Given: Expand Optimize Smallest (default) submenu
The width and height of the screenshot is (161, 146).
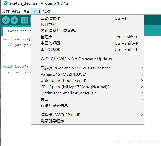Looking at the screenshot, I should coord(88,93).
